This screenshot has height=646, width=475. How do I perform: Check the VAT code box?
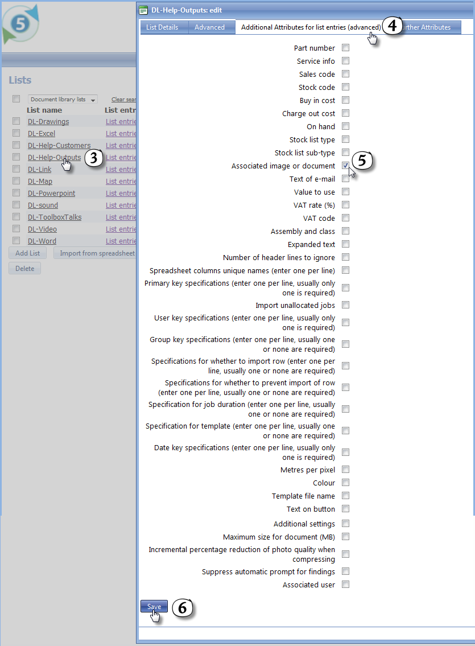346,218
